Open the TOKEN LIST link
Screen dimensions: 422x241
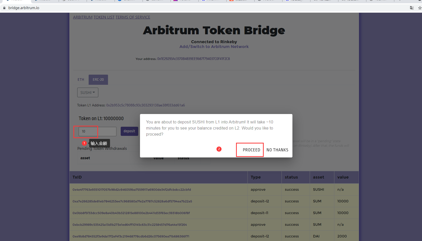point(104,17)
